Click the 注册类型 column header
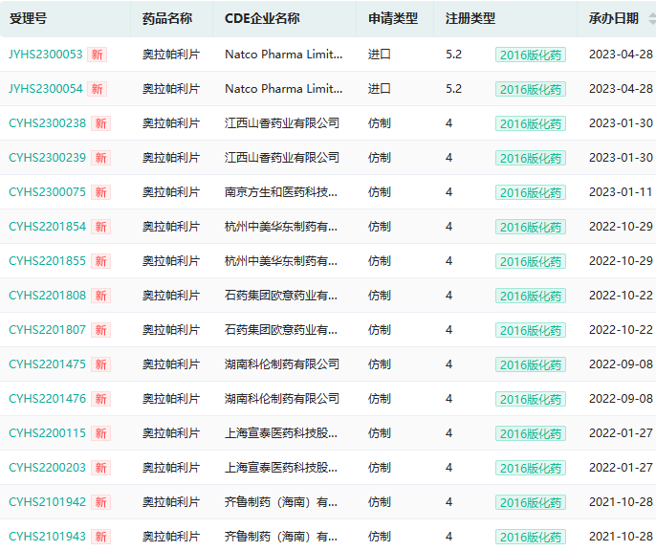 coord(470,18)
